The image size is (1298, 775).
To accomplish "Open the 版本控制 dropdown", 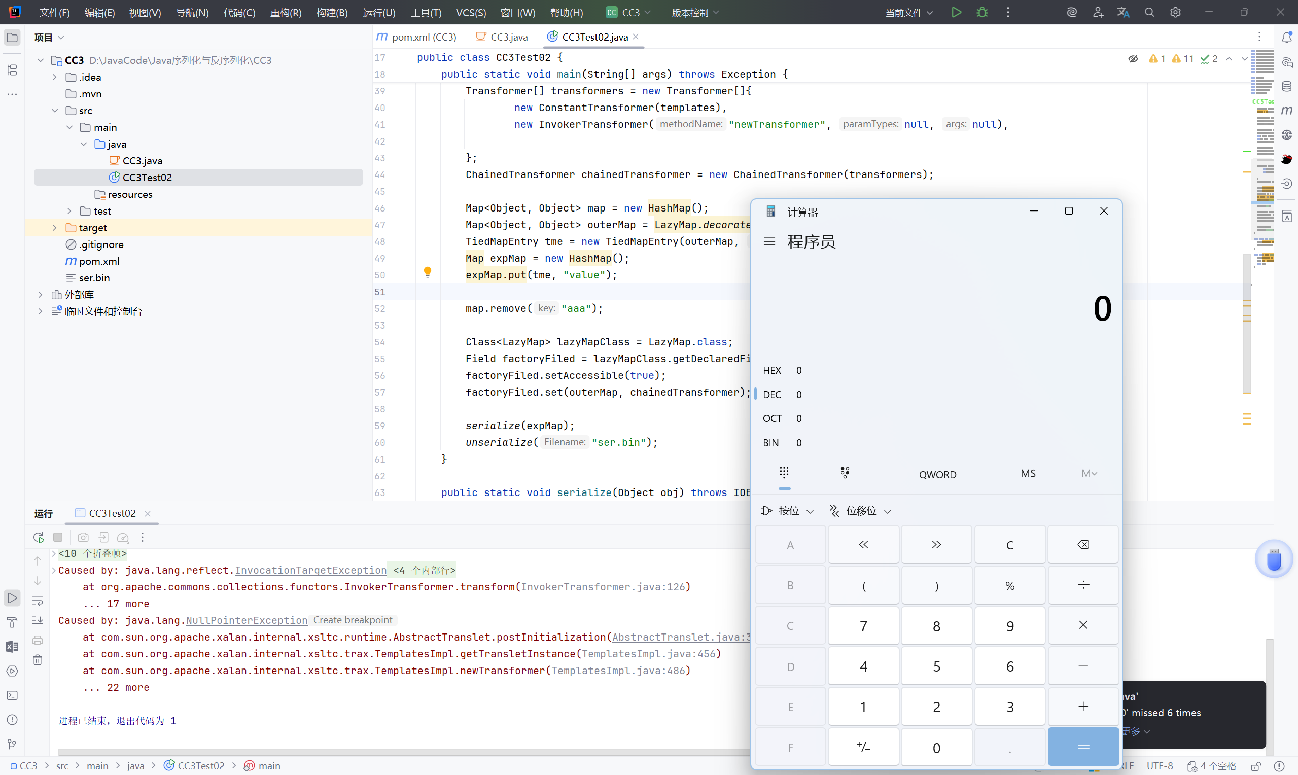I will coord(694,13).
